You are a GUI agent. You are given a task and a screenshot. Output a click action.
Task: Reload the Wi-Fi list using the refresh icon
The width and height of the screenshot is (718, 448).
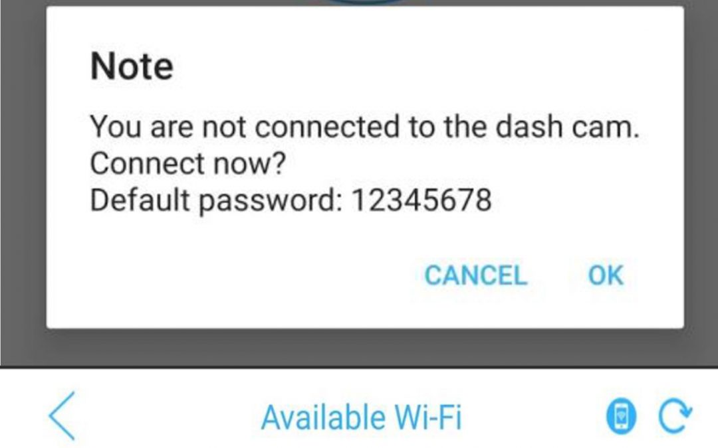tap(675, 415)
